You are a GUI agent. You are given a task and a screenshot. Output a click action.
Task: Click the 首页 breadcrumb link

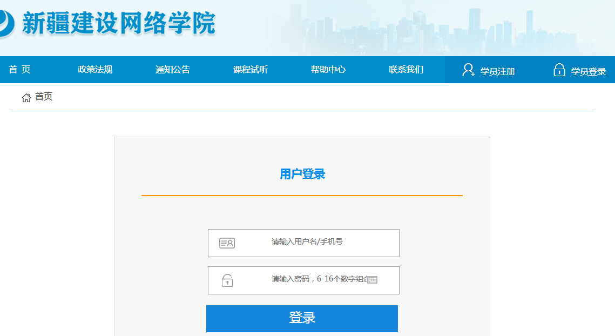pos(44,97)
